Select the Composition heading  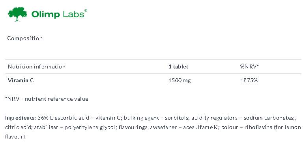[25, 38]
